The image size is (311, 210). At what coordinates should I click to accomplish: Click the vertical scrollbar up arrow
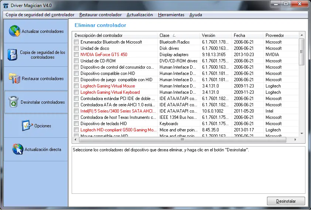[302, 35]
